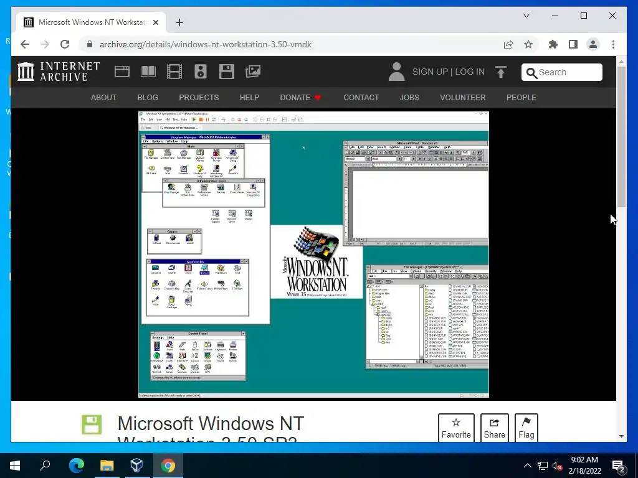Click the magnifier icon in Archive search box

coord(531,73)
